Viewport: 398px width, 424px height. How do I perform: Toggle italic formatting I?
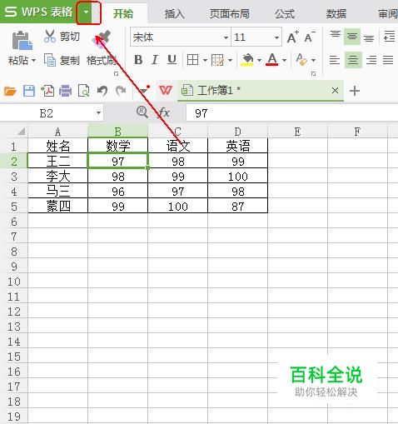click(x=155, y=60)
